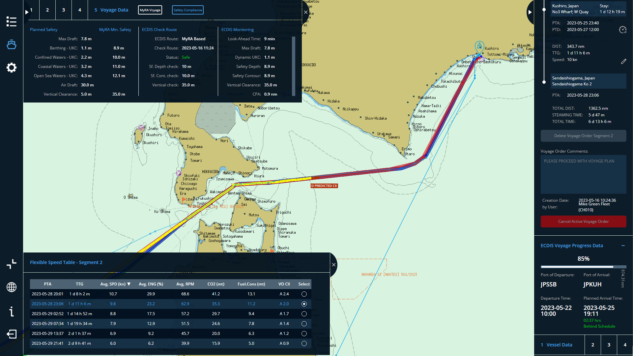Click the Safety Compliance button
This screenshot has height=356, width=633.
point(188,10)
